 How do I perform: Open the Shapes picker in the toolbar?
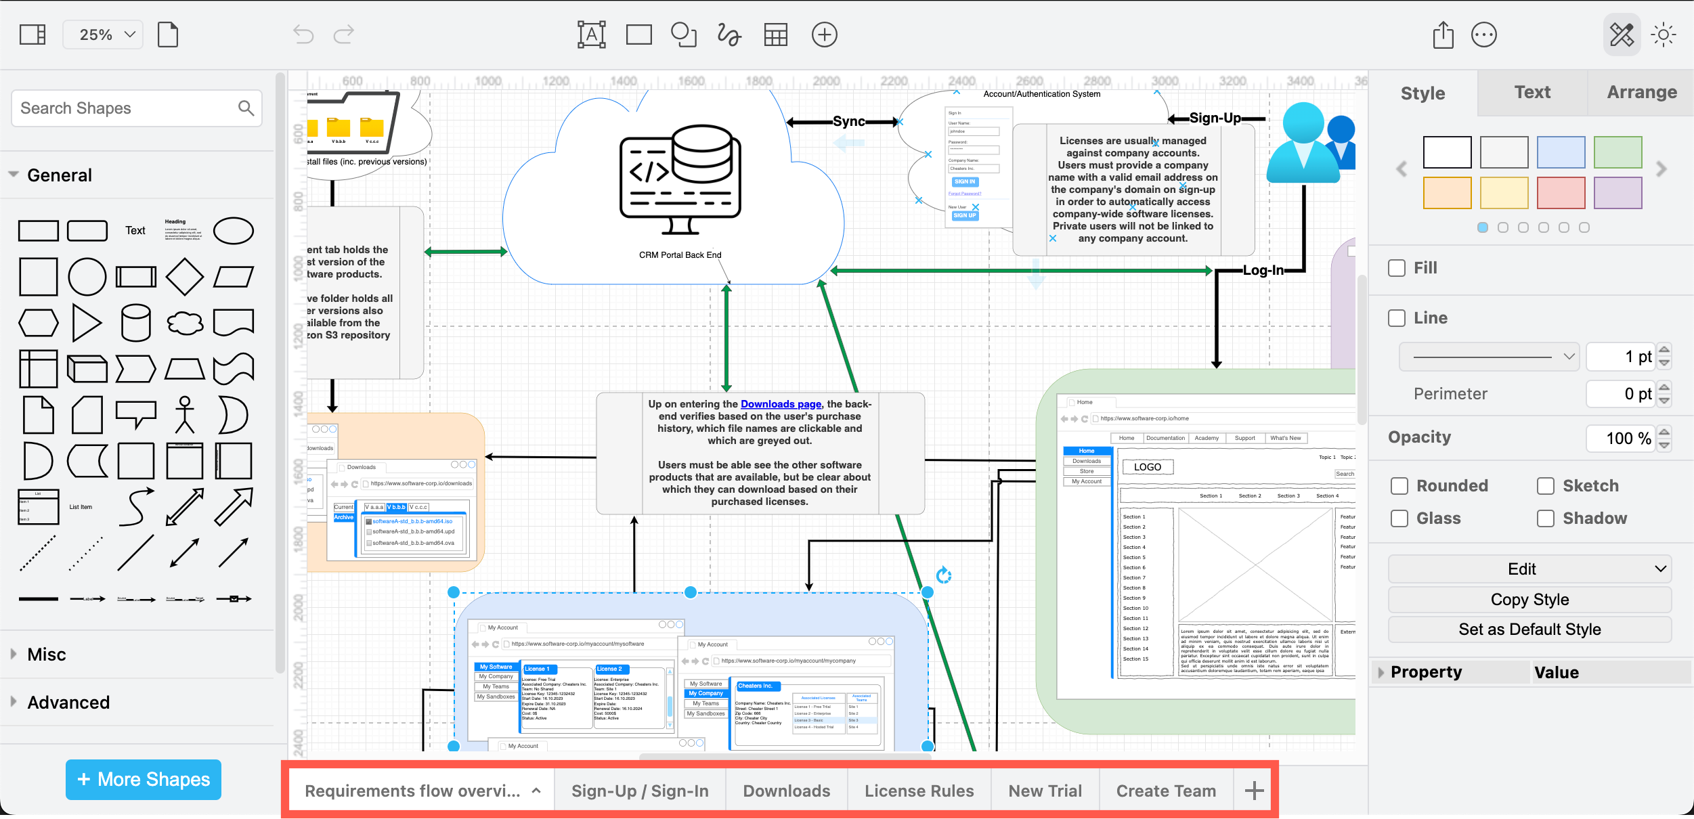683,34
